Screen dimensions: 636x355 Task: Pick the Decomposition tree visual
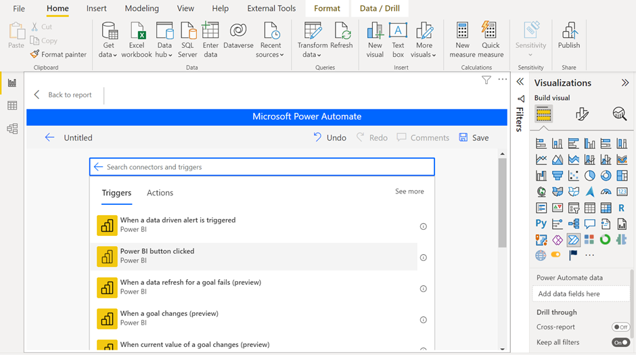573,224
